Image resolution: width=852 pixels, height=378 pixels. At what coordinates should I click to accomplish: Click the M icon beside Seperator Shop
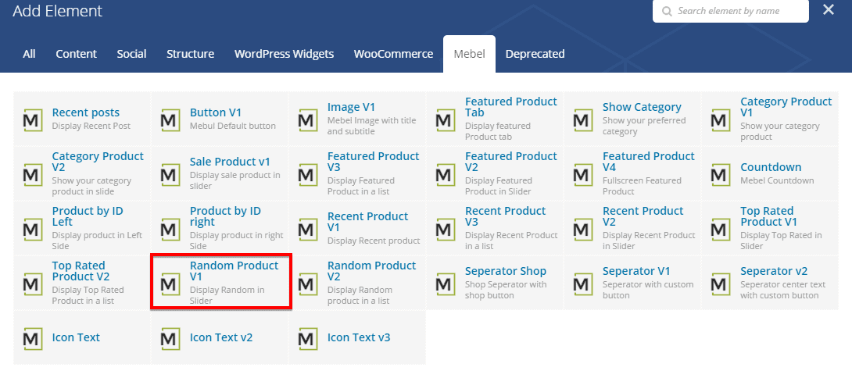coord(446,283)
